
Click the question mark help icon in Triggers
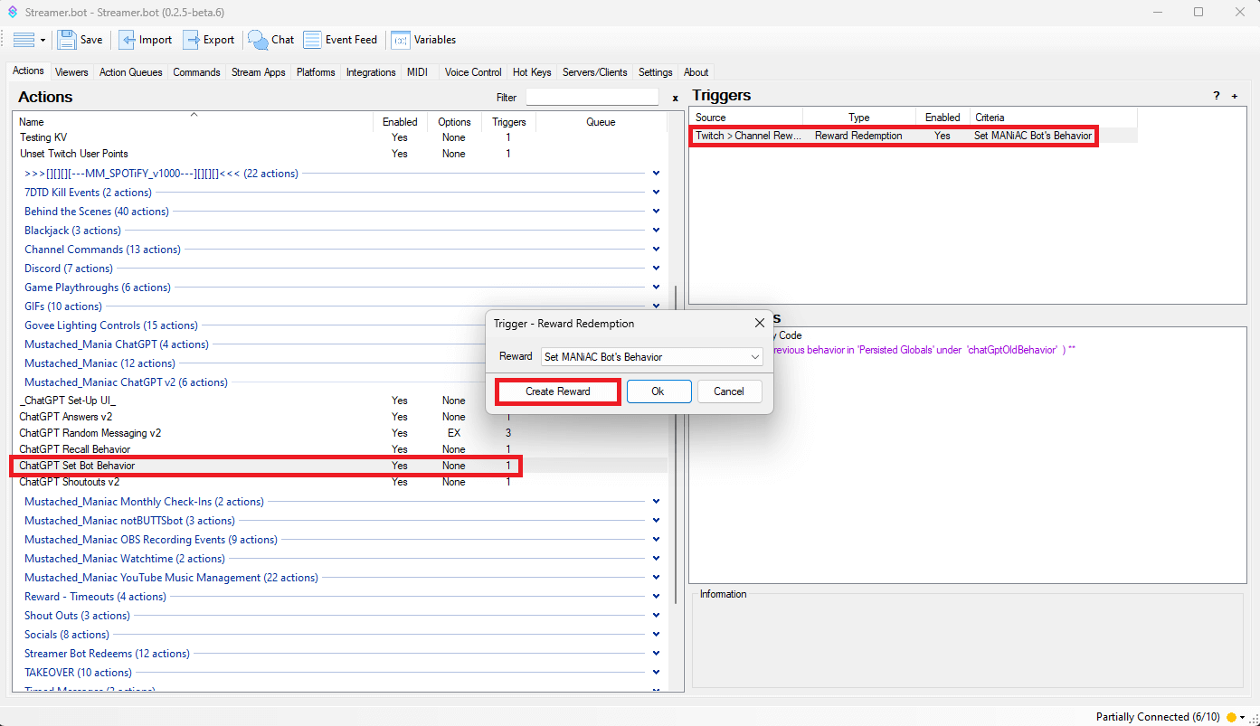pos(1217,96)
